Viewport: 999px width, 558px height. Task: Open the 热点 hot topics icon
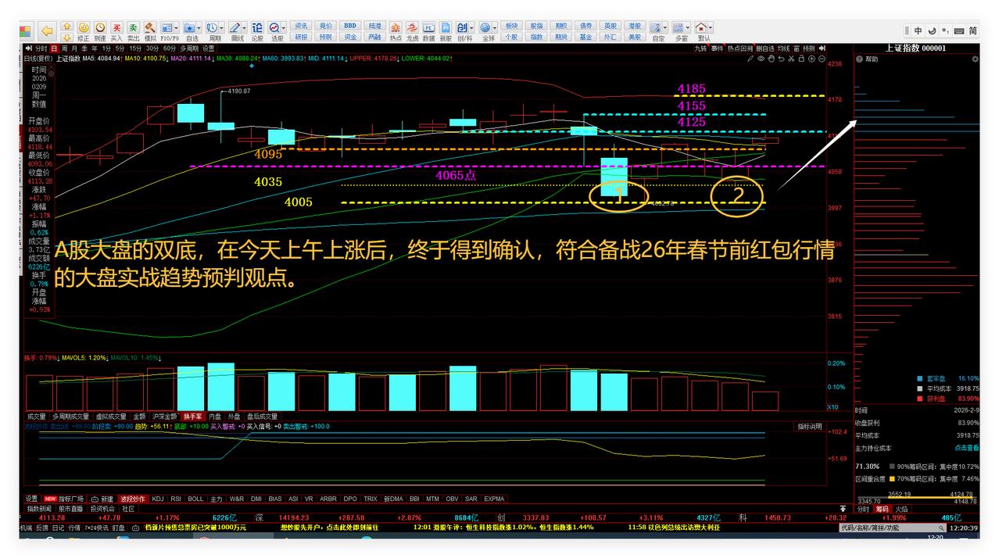[x=395, y=27]
